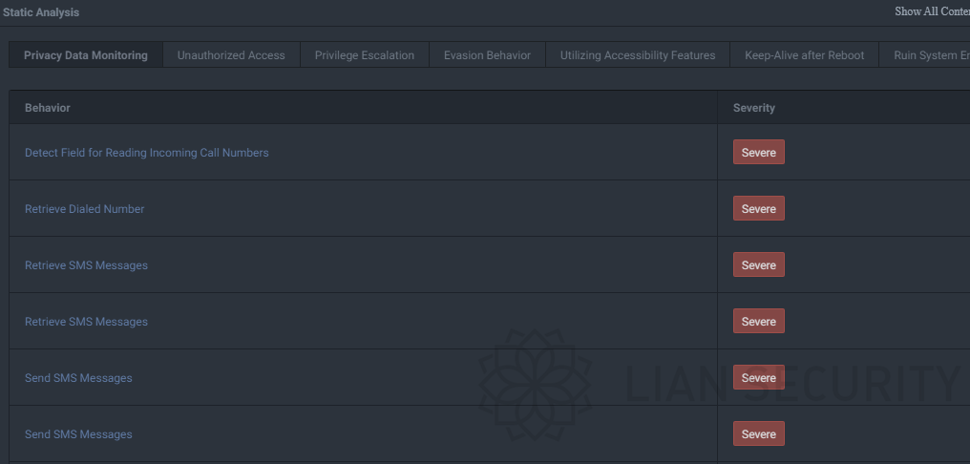Go to the Evasion Behavior tab
This screenshot has width=970, height=464.
pyautogui.click(x=488, y=55)
